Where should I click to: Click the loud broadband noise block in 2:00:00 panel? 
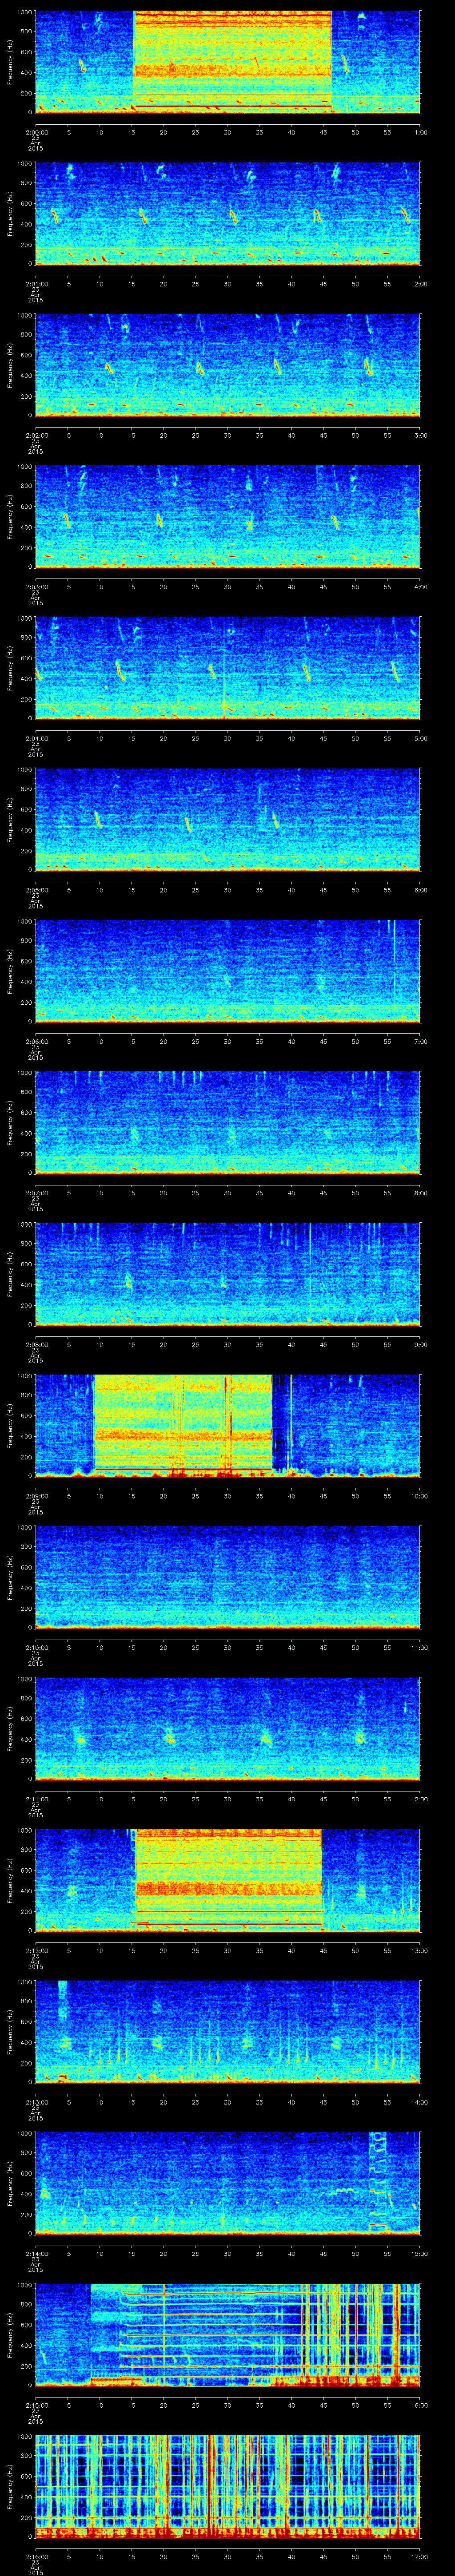pos(232,62)
